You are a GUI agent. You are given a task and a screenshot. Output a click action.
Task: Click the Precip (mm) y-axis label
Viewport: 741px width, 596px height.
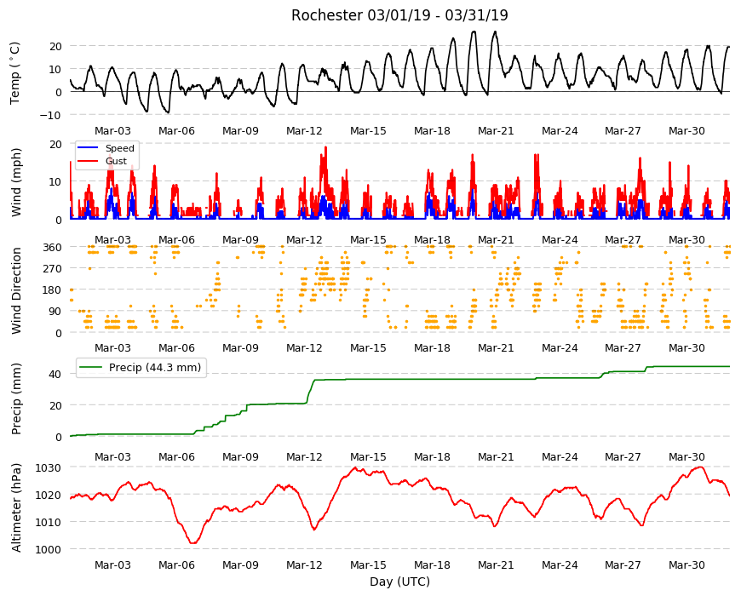click(16, 399)
